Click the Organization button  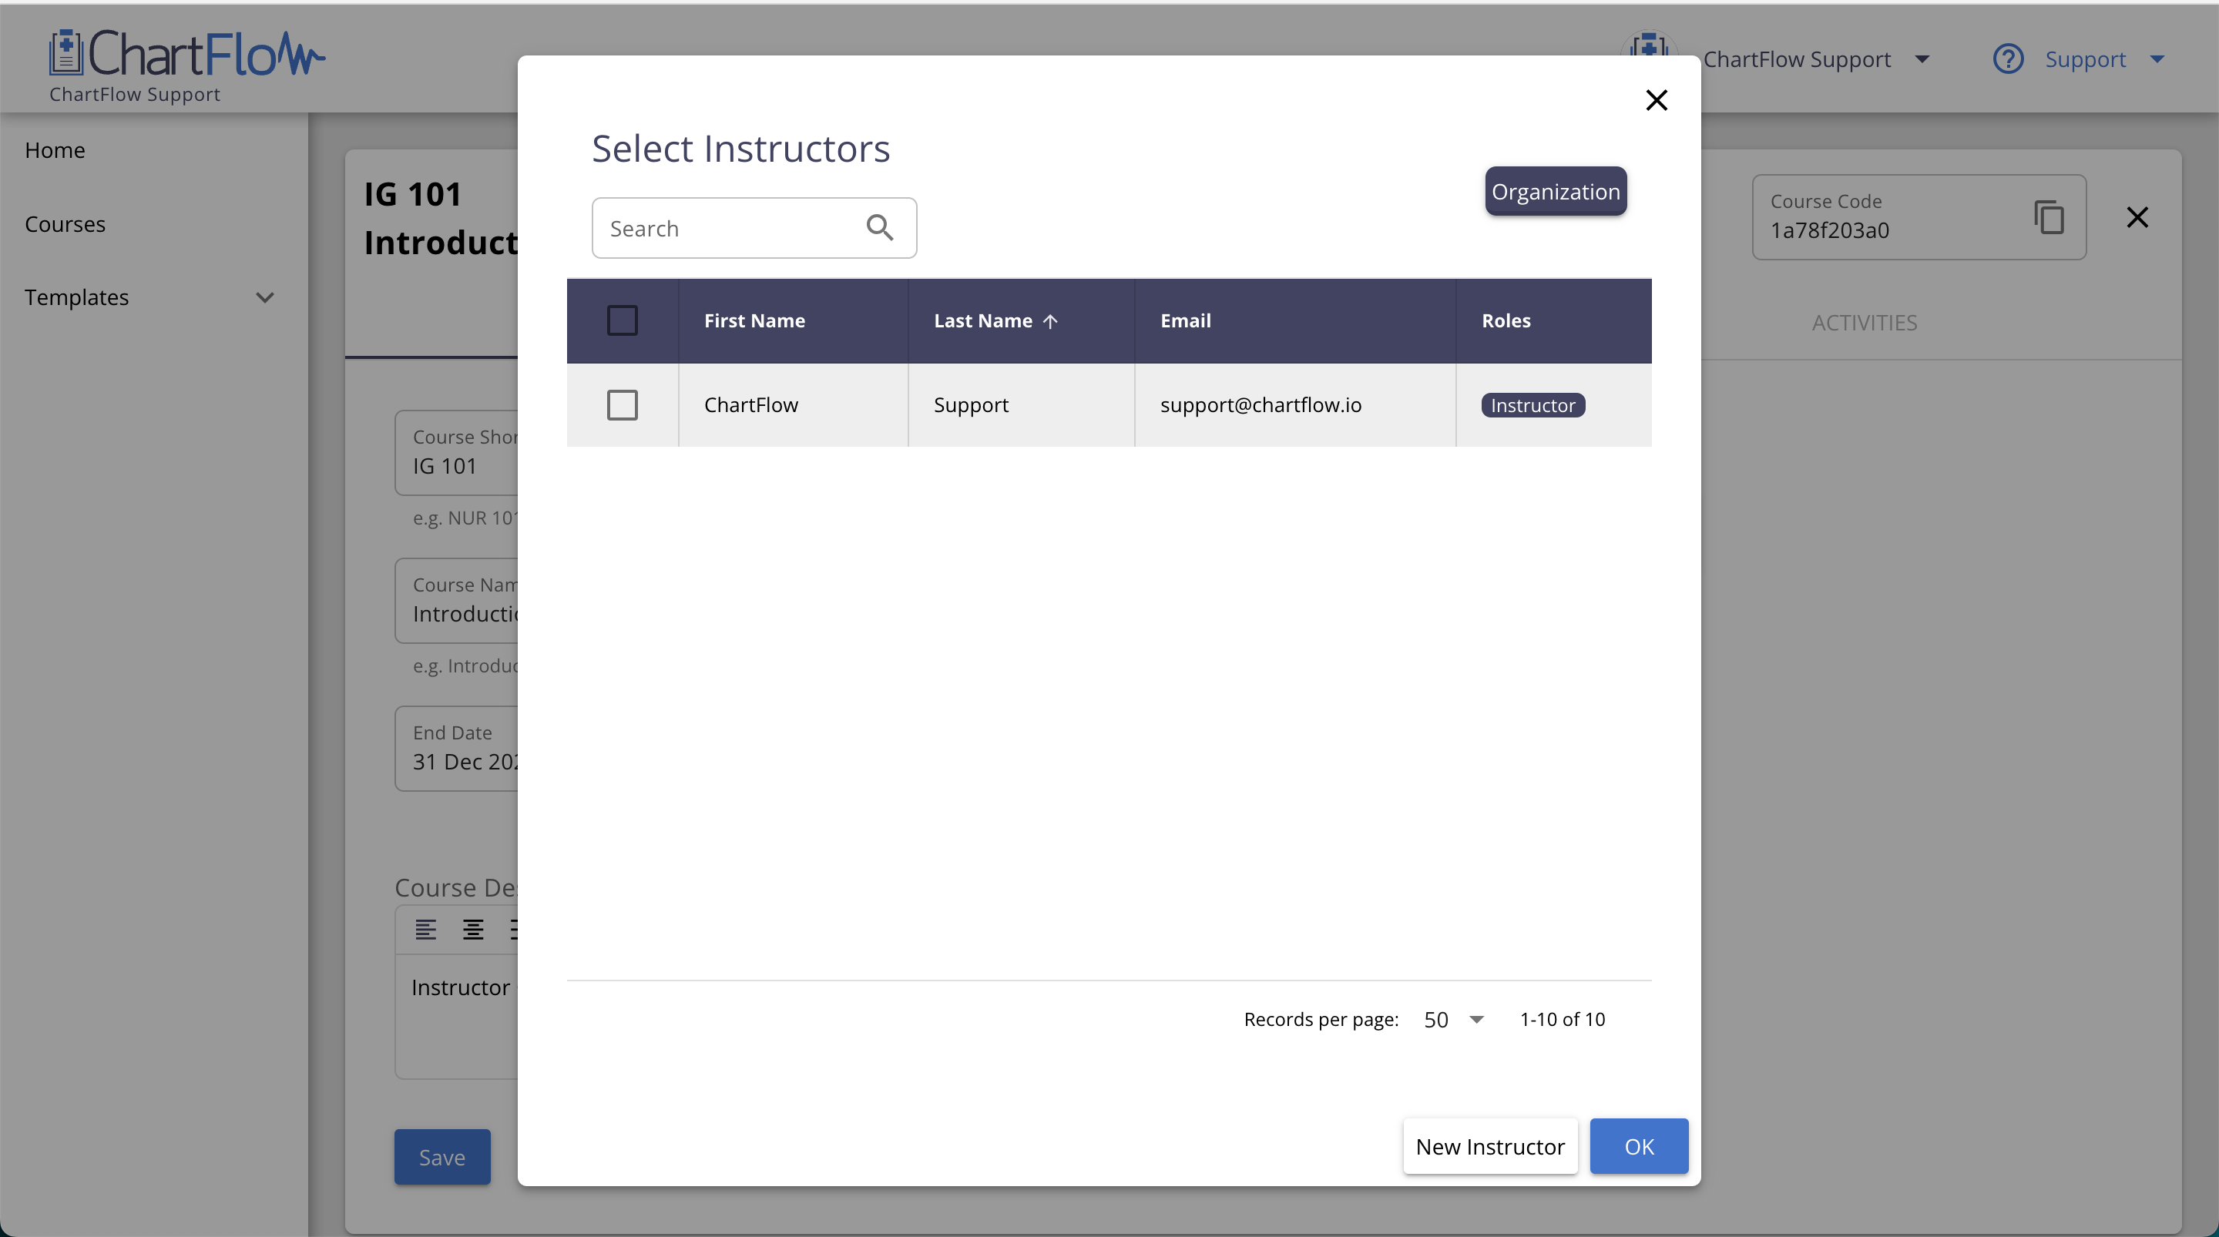pos(1554,191)
